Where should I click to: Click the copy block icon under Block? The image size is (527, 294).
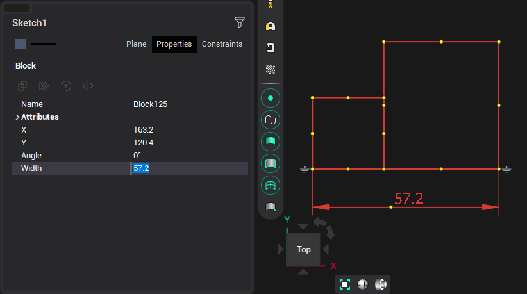coord(22,86)
